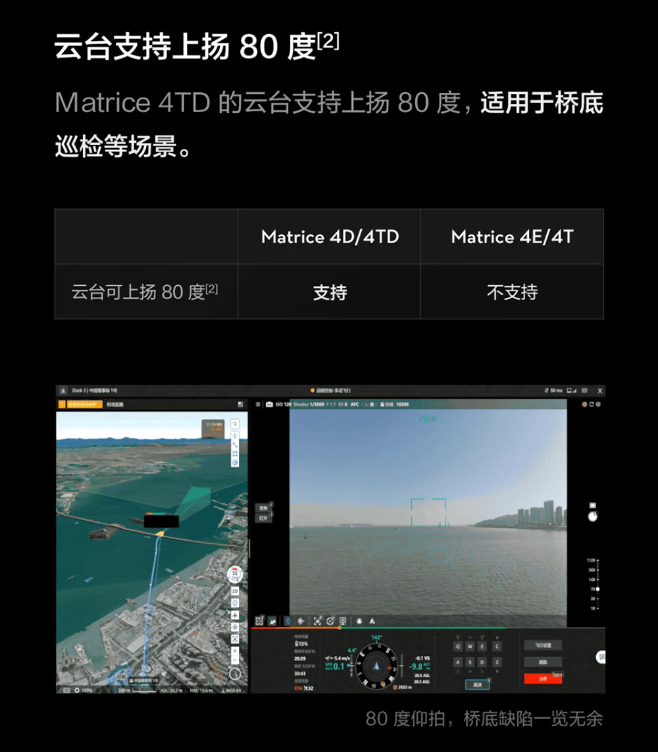Click the refresh icon above live view

pos(592,404)
